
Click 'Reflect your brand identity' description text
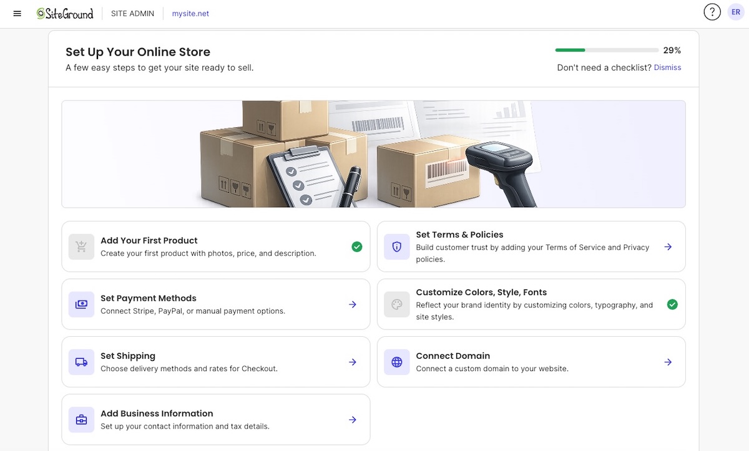[534, 311]
